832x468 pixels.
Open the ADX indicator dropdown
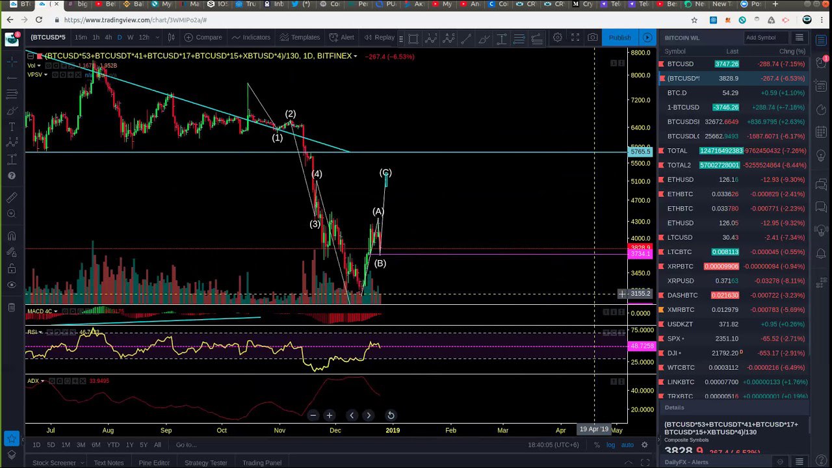point(42,381)
